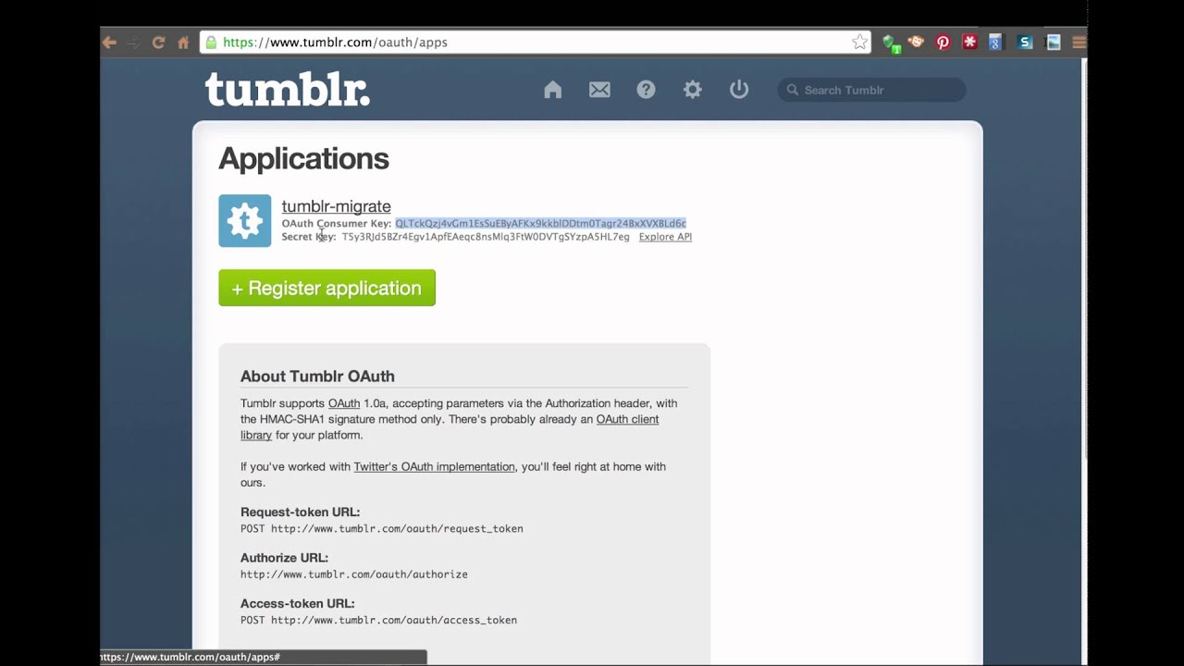Click the search magnifier icon in Tumblr header
The width and height of the screenshot is (1184, 666).
pos(792,90)
